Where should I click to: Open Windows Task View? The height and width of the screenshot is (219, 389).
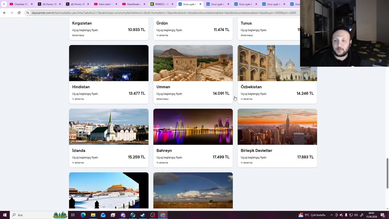point(73,215)
